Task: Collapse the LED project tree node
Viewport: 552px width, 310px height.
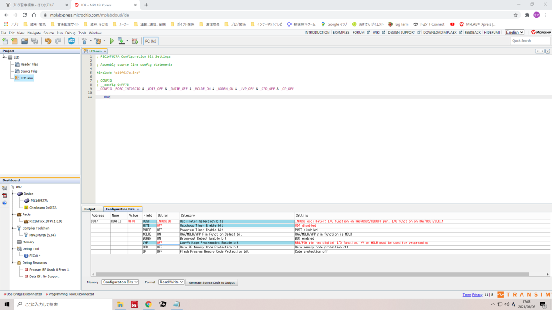Action: click(x=4, y=57)
